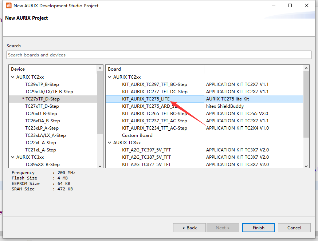This screenshot has height=241, width=318.
Task: Select device TC27xTP_D-Step
Action: [x=42, y=99]
